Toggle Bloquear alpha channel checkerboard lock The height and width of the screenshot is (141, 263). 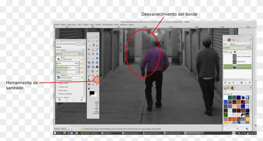[235, 52]
